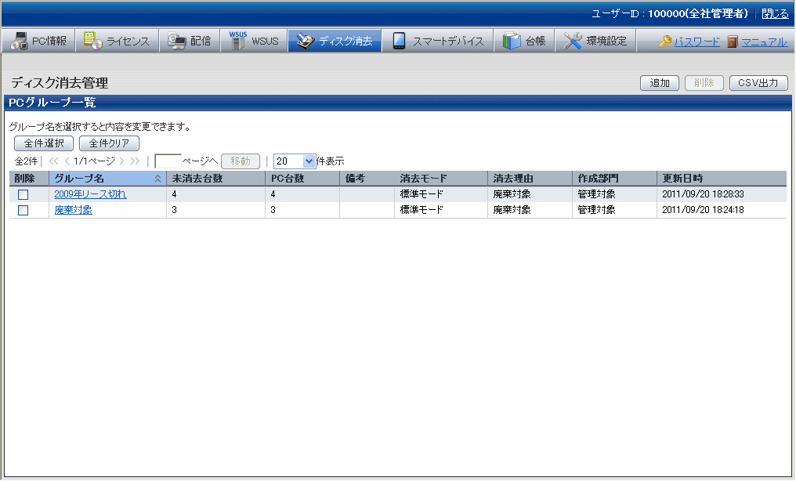Check the box for 2009年リース切れ row
Screen dimensions: 796x481
point(24,194)
